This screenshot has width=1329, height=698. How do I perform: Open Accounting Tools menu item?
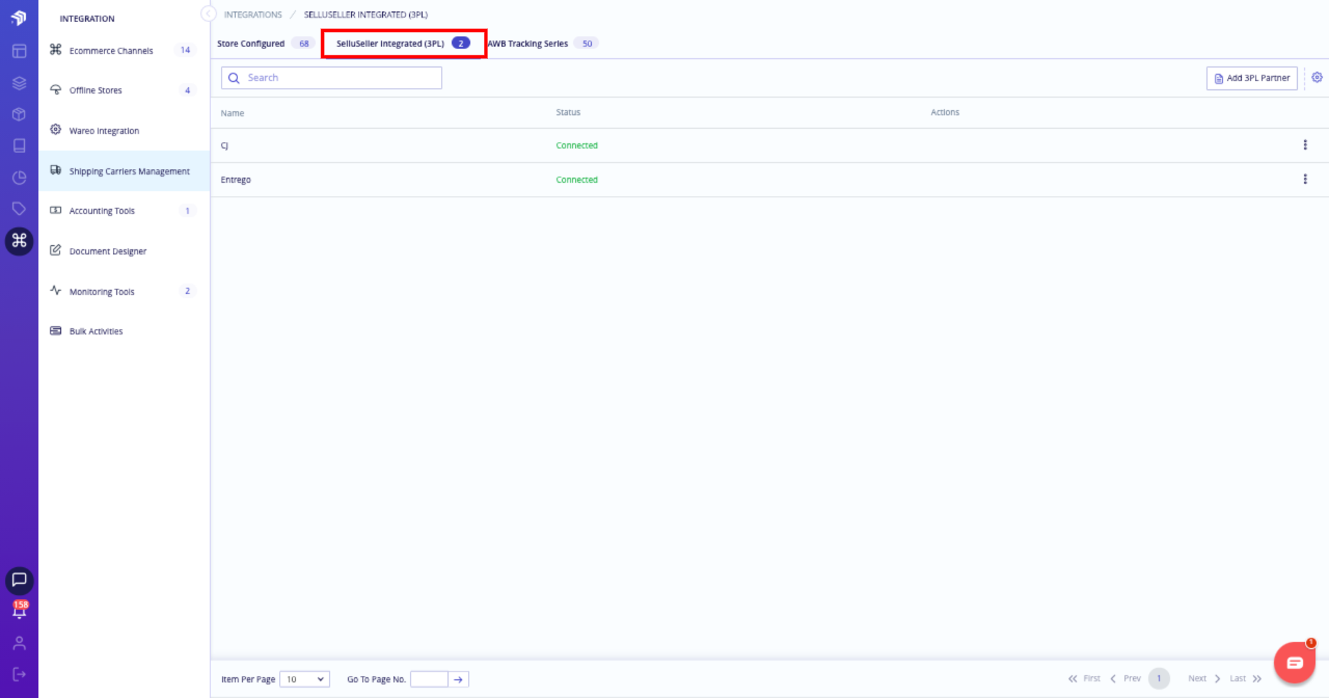124,211
